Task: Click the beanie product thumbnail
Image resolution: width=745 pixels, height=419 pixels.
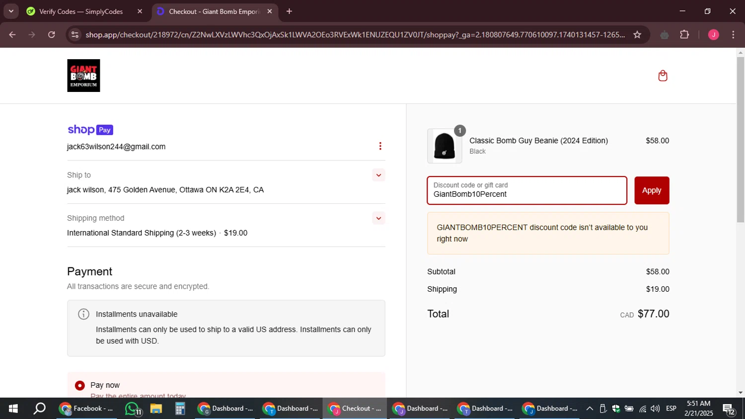Action: click(x=445, y=146)
